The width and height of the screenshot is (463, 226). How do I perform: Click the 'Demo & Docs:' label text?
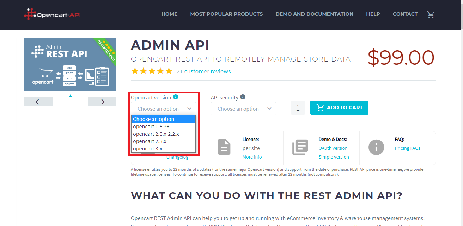pyautogui.click(x=333, y=140)
